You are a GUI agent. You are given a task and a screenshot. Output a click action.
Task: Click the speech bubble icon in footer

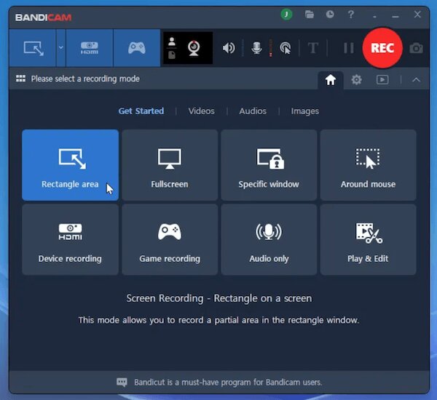(x=122, y=383)
